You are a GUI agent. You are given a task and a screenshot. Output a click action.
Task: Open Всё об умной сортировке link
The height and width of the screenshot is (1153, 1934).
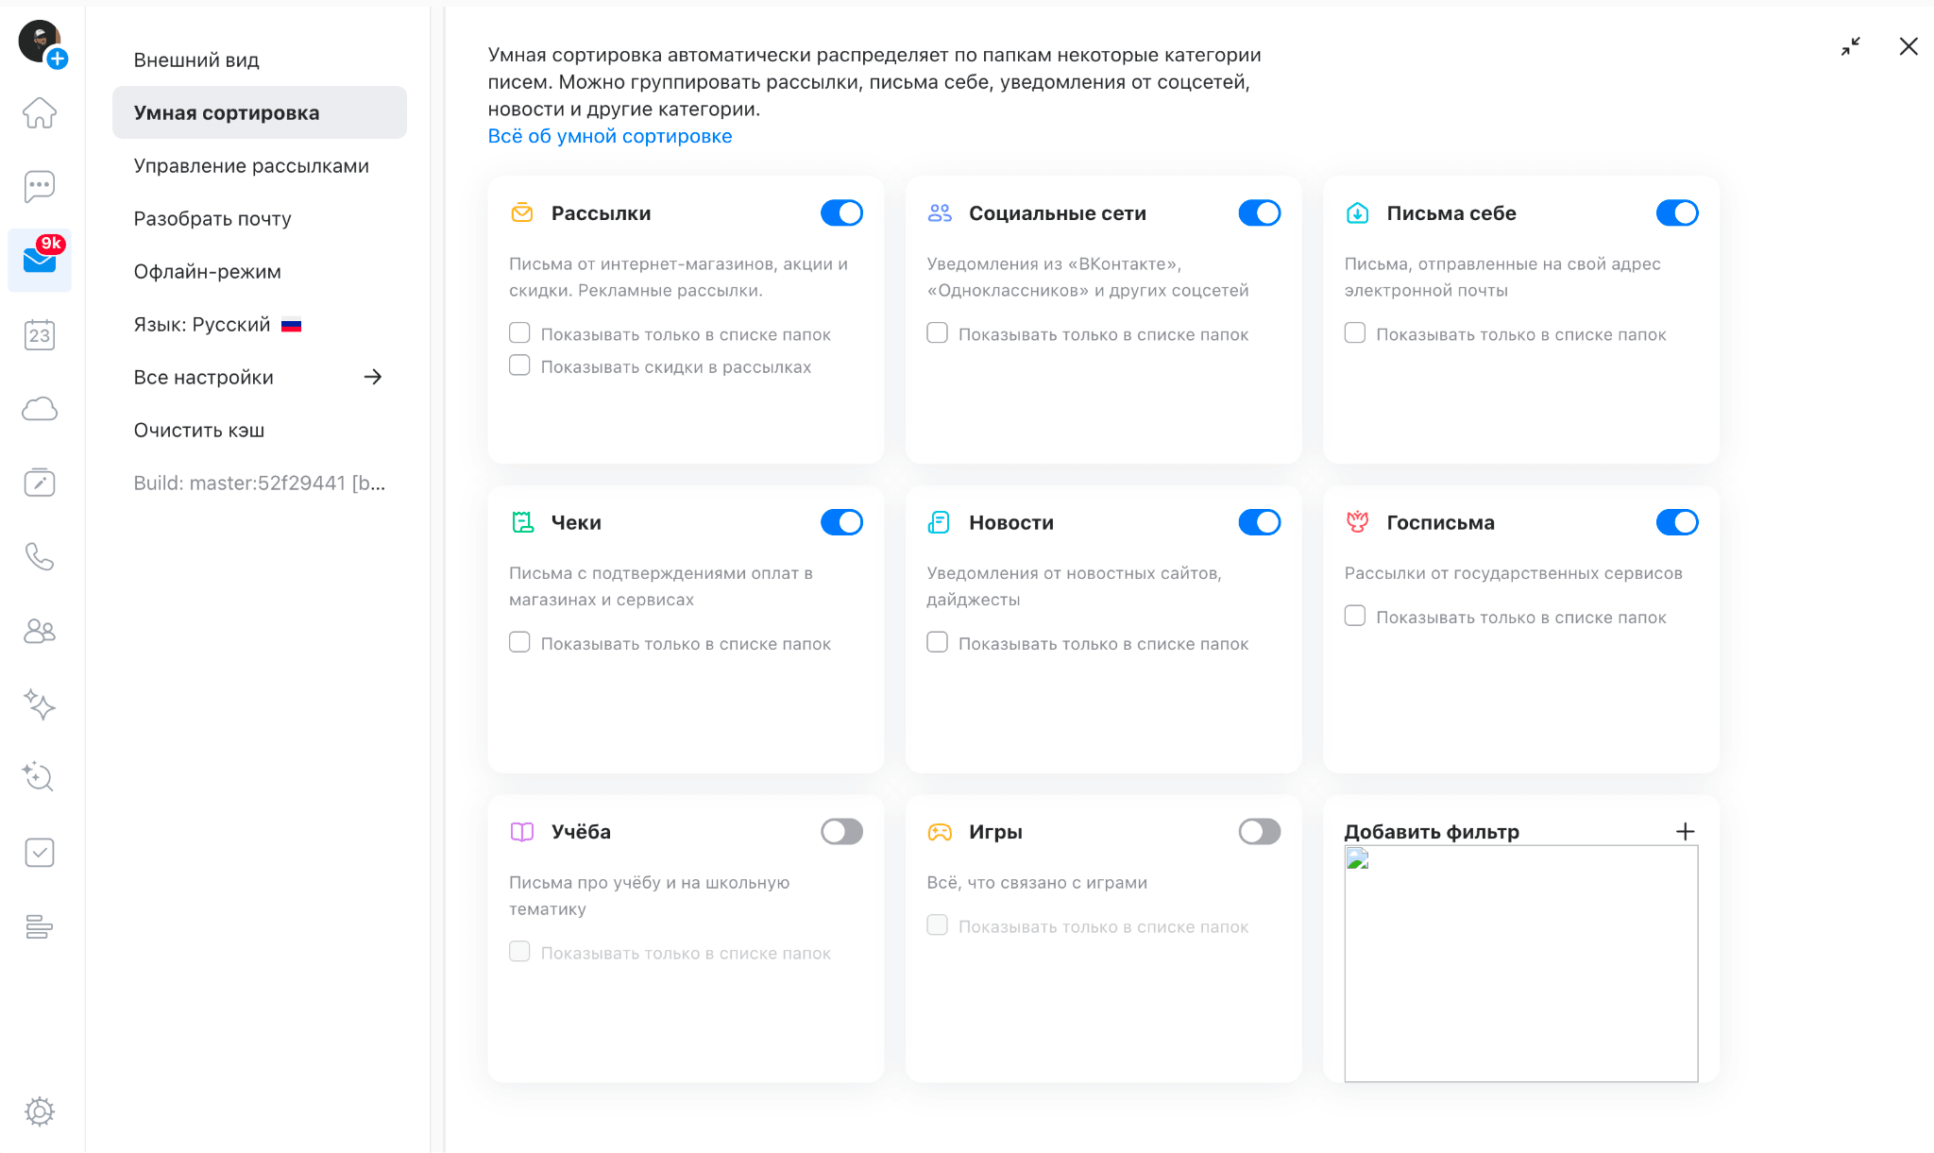pos(610,136)
